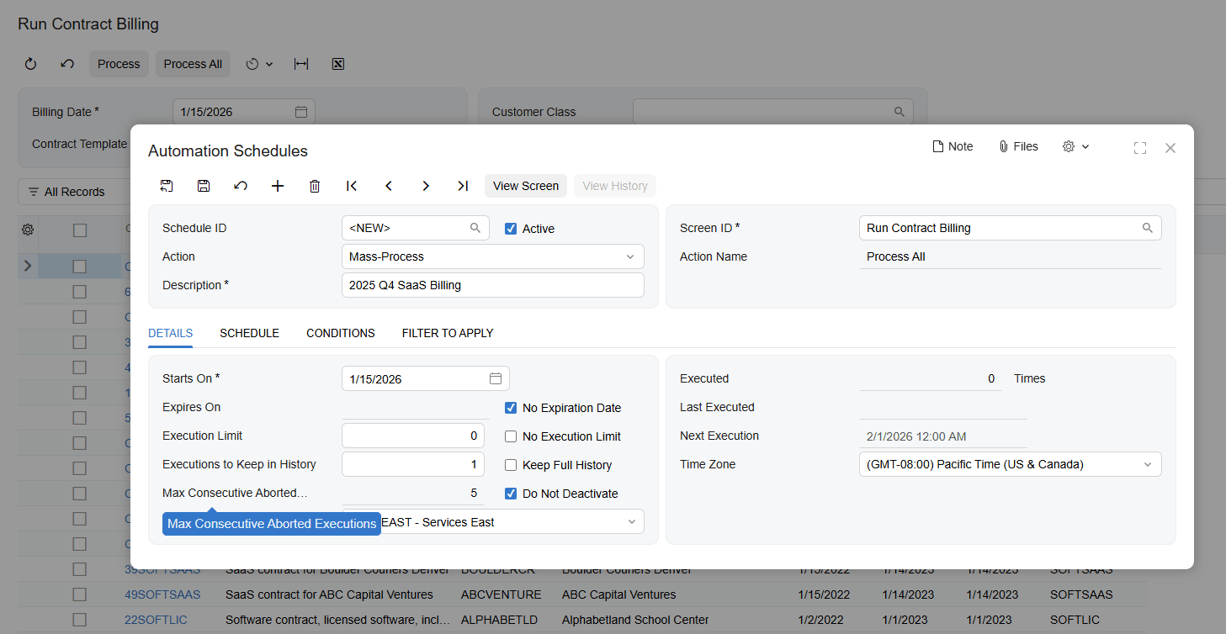Jump to last schedule record
1226x634 pixels.
point(463,186)
